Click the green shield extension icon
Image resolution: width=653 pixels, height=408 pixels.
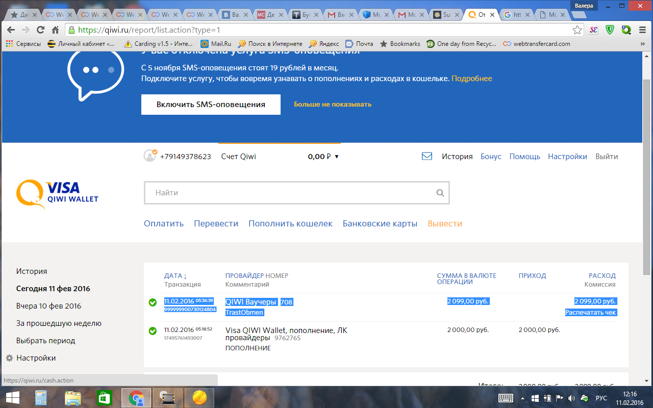click(x=610, y=30)
